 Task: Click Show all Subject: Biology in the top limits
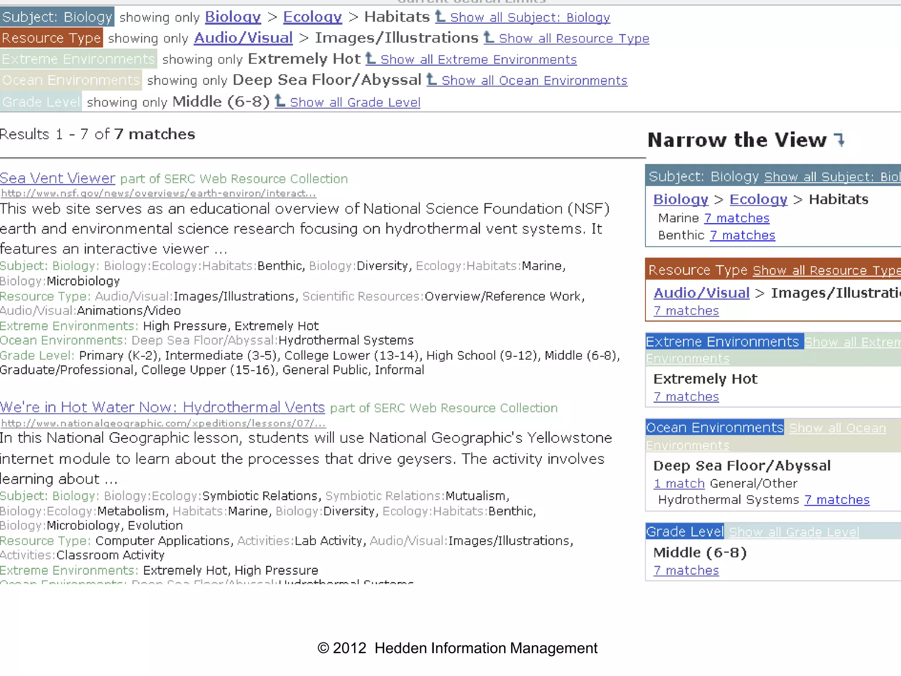[530, 18]
